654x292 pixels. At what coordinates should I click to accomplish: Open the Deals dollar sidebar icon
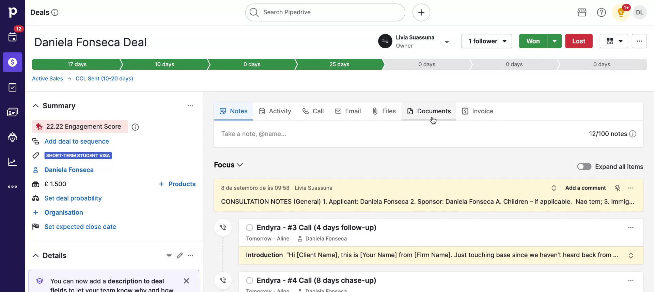click(x=12, y=62)
